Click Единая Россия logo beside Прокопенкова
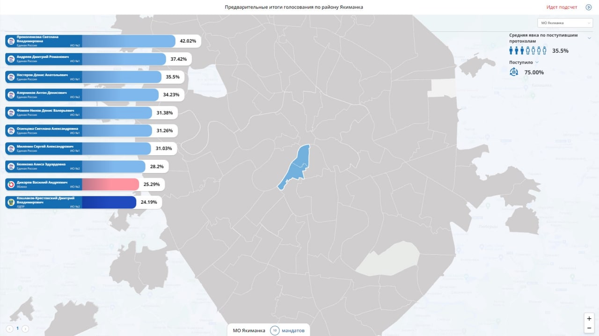Image resolution: width=599 pixels, height=336 pixels. (11, 41)
